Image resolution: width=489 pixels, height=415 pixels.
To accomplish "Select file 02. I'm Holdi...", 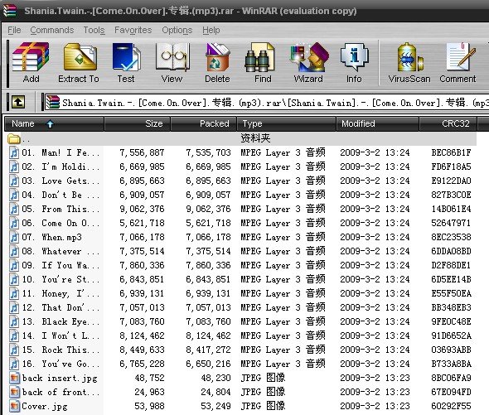I will coord(61,166).
